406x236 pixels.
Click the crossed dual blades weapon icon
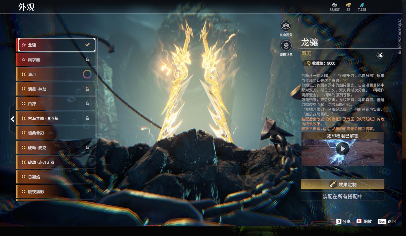pyautogui.click(x=380, y=55)
